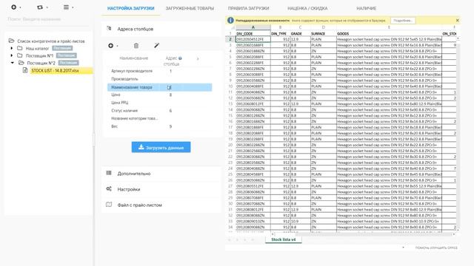This screenshot has height=266, width=474.
Task: Select column A header in spreadsheet
Action: (x=253, y=27)
